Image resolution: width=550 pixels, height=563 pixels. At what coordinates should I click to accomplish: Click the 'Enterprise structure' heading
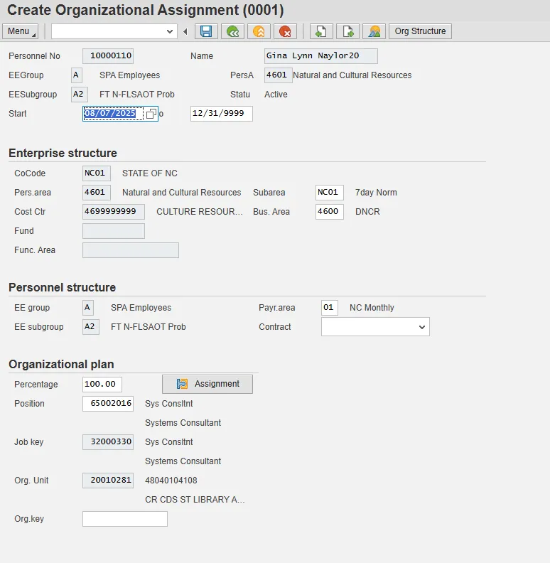click(63, 153)
